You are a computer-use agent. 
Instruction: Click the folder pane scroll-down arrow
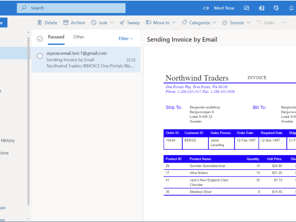coord(28,219)
